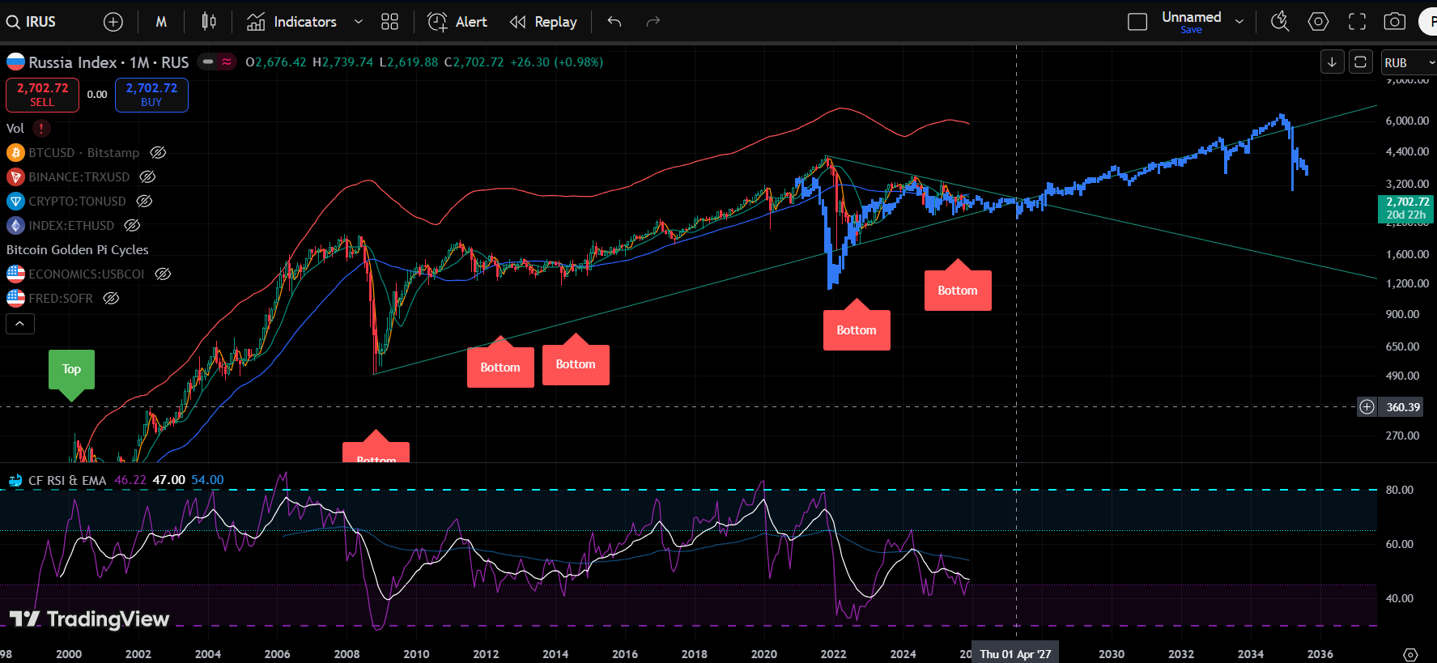Collapse the indicator legend with the chevron
This screenshot has height=663, width=1437.
coord(20,324)
